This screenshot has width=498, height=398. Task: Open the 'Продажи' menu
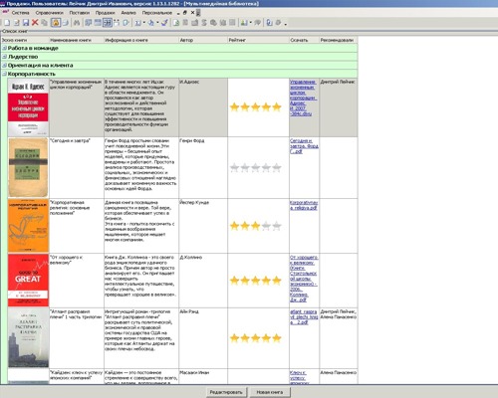click(106, 13)
